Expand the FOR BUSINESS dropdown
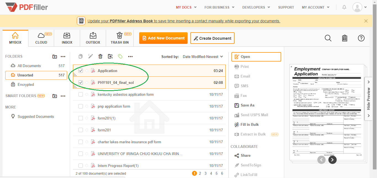The image size is (377, 178). tap(220, 7)
